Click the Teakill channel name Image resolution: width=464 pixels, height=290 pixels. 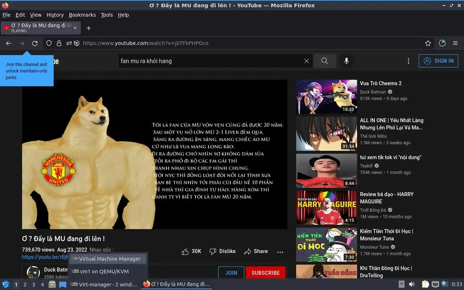tap(366, 166)
